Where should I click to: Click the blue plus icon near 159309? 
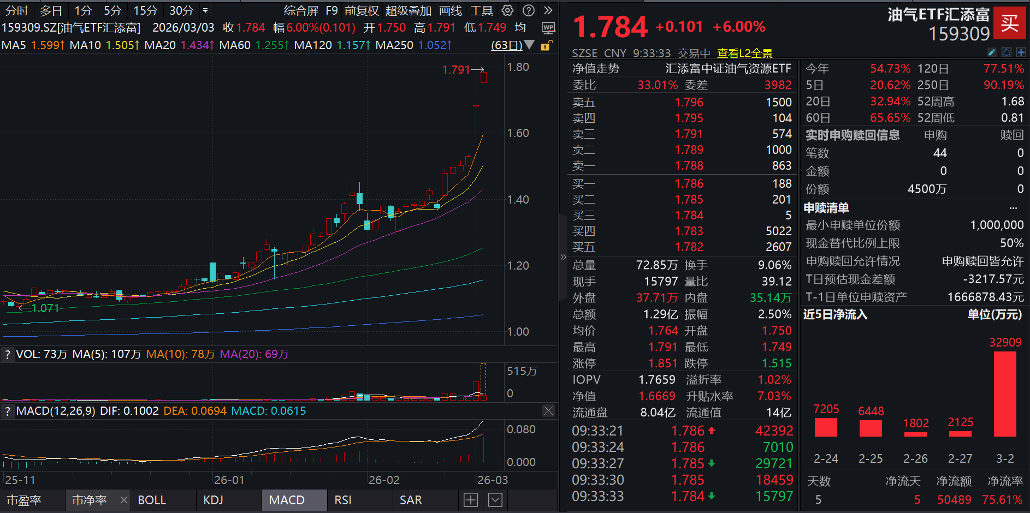(x=1022, y=52)
